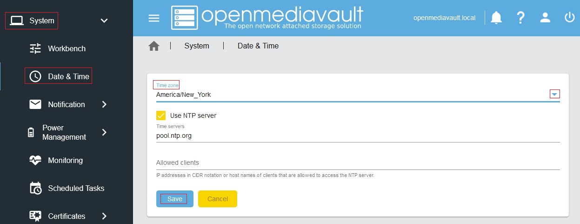Expand the Power Management submenu arrow

point(104,132)
